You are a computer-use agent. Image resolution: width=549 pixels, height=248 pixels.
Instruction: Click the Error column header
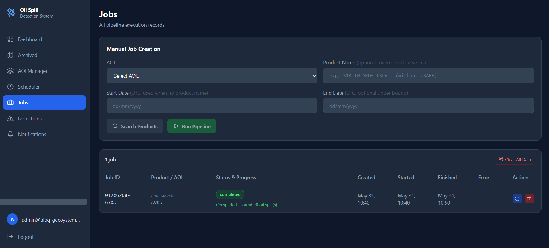tap(484, 178)
